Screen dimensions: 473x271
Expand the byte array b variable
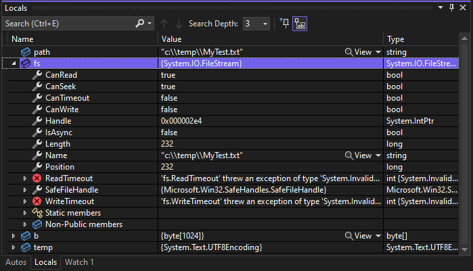click(15, 236)
